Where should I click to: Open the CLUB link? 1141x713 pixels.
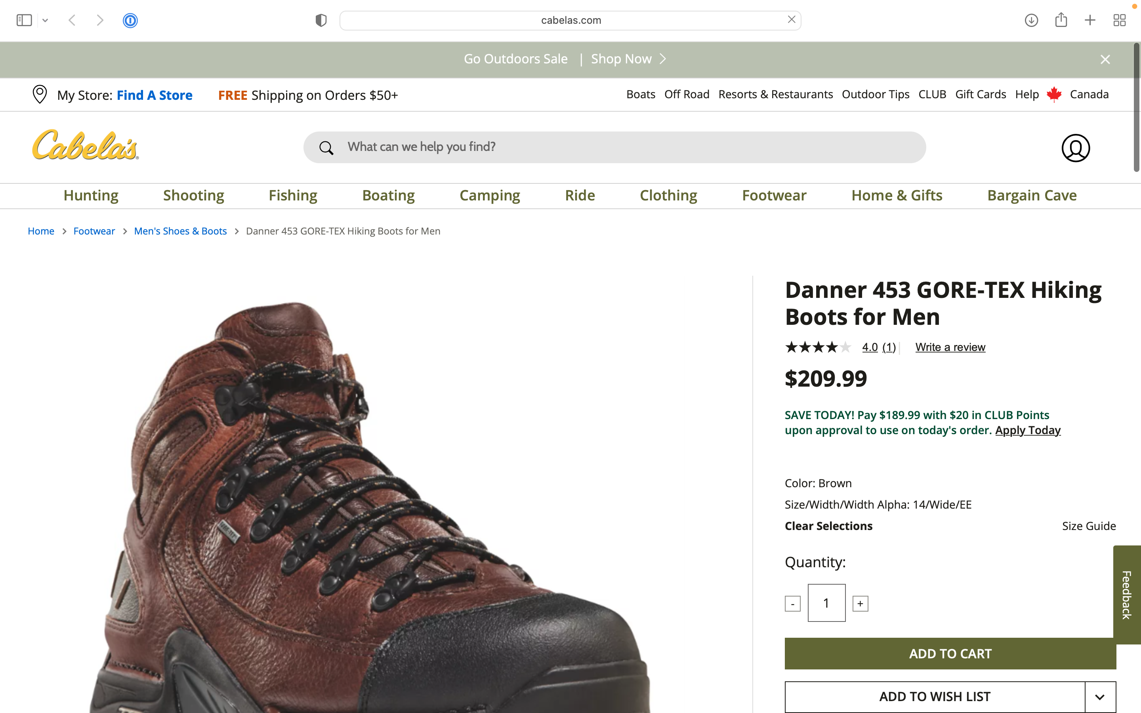[932, 94]
